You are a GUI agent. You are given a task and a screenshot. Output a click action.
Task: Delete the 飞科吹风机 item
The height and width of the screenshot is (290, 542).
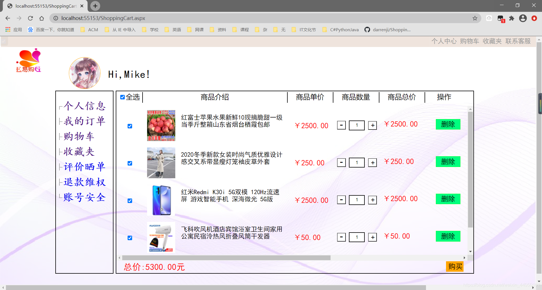[448, 236]
